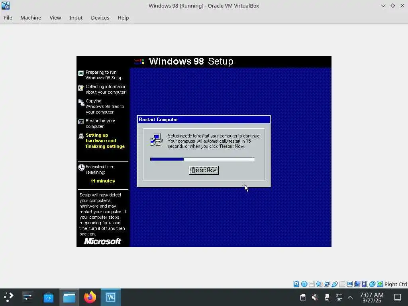
Task: Click the Windows flag logo in Setup header
Action: (x=139, y=61)
